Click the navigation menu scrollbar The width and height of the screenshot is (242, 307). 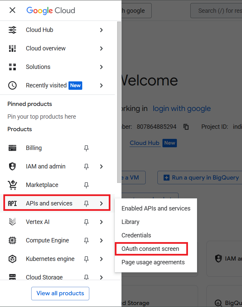point(119,102)
